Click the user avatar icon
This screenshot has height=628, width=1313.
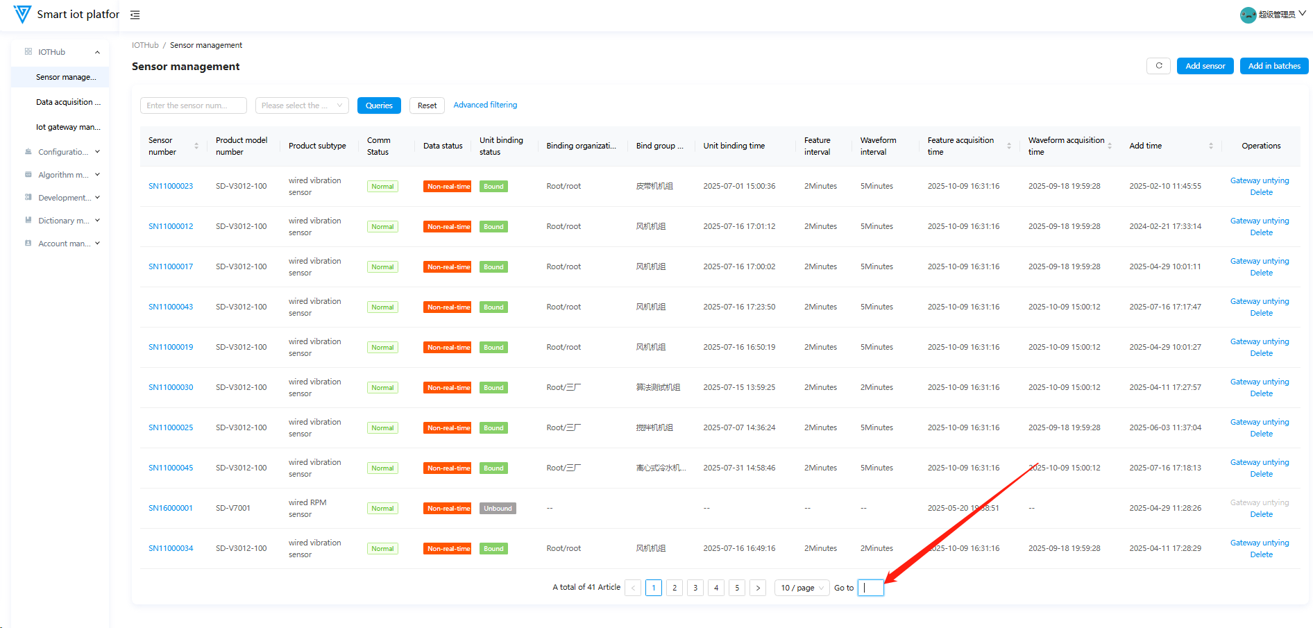point(1248,15)
